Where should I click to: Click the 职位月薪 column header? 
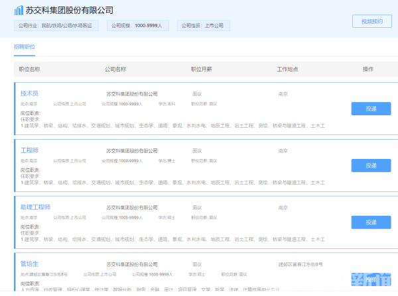click(202, 69)
